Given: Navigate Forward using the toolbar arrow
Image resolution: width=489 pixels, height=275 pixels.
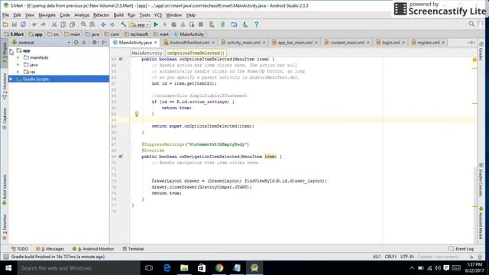Looking at the screenshot, I should click(112, 24).
